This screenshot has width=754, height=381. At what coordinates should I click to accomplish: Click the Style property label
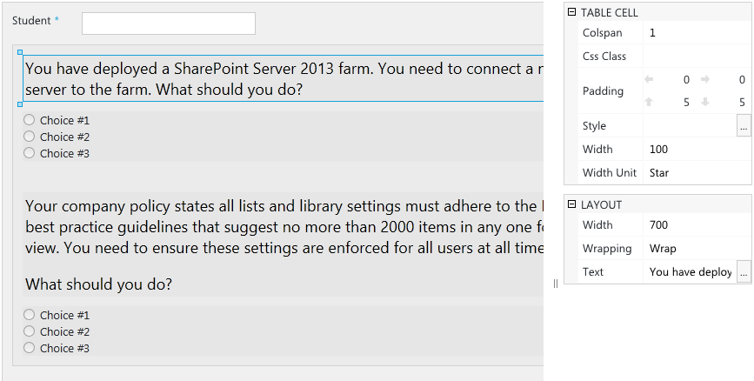pyautogui.click(x=594, y=126)
